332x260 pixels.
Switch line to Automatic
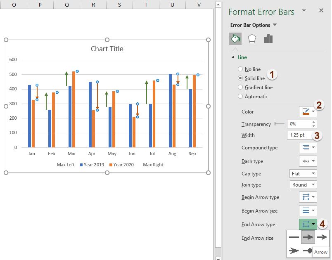240,96
